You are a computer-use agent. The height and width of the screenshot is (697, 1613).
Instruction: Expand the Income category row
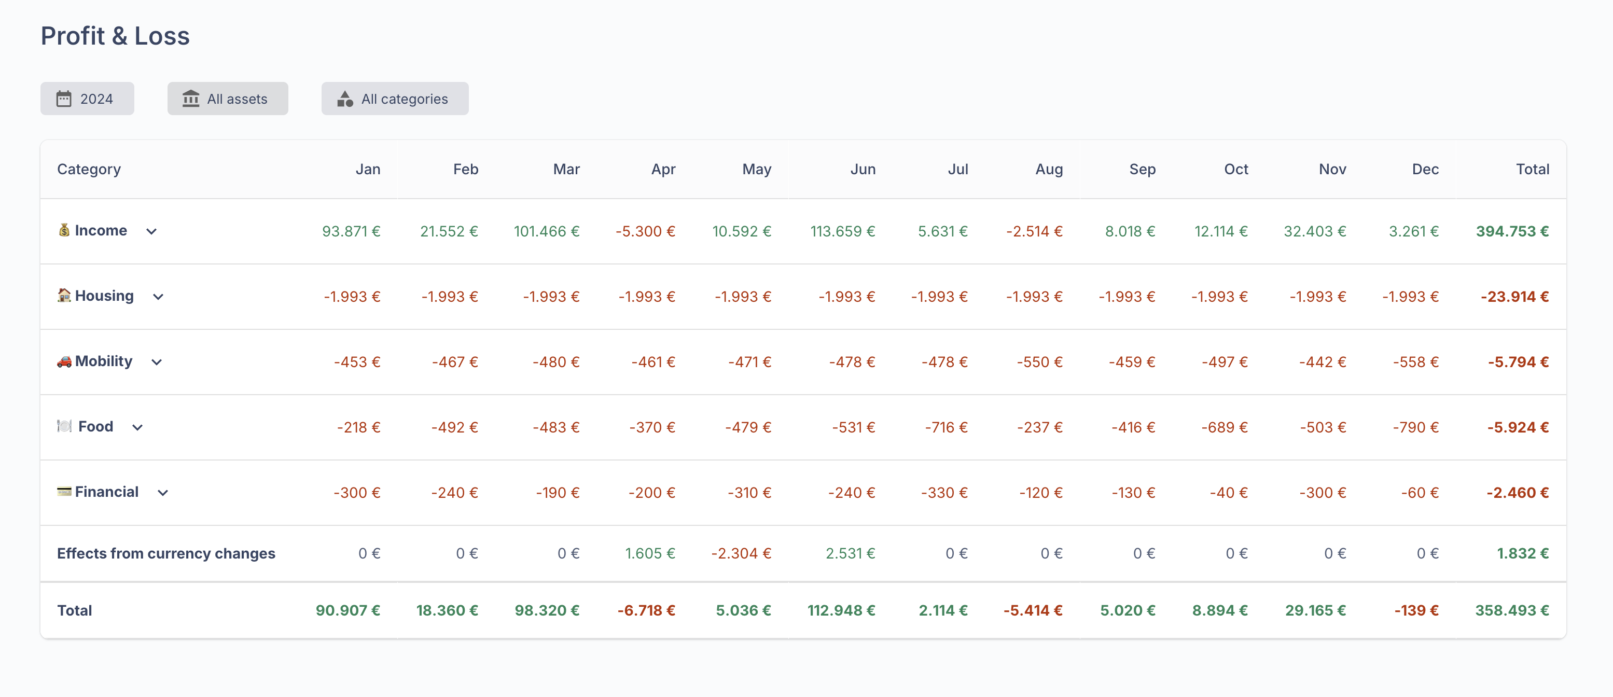click(x=151, y=231)
